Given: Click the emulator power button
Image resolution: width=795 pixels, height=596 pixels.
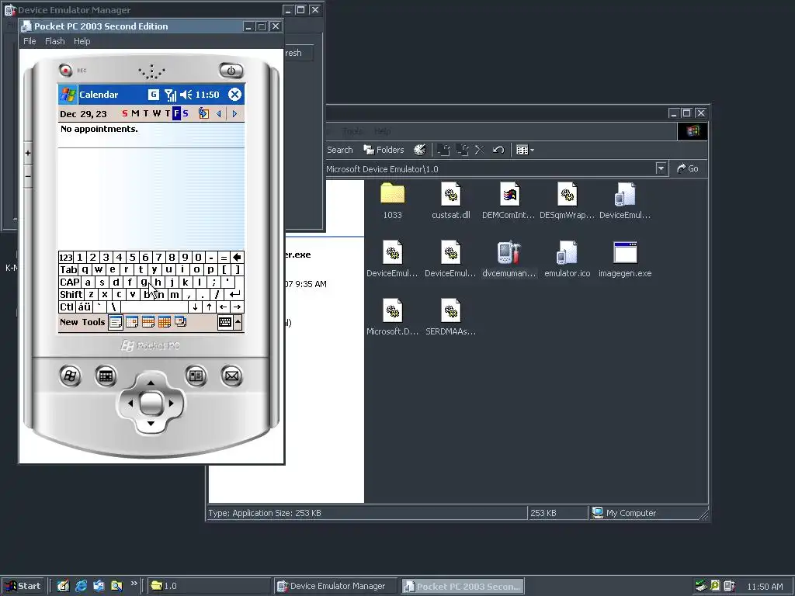Looking at the screenshot, I should click(x=231, y=71).
